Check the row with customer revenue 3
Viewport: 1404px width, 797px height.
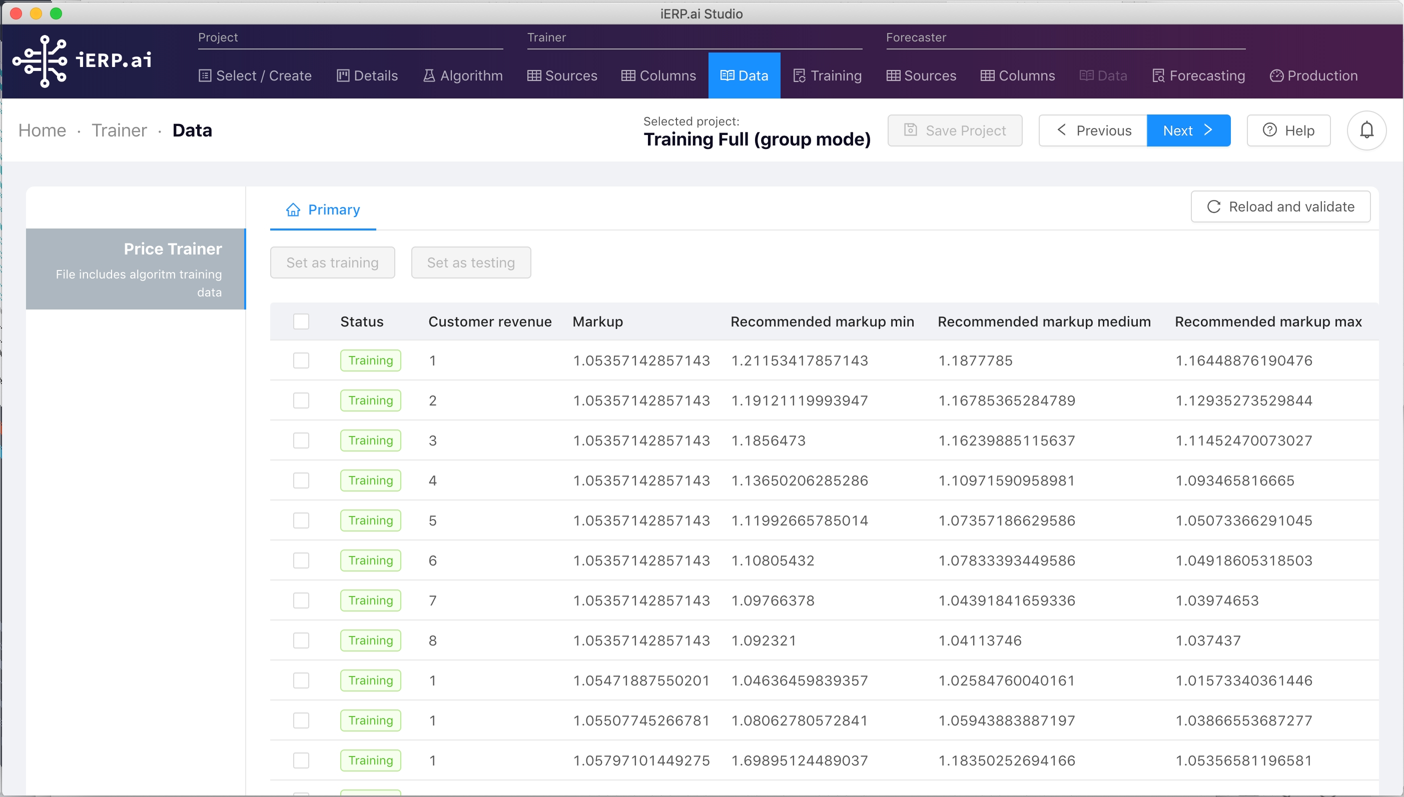(301, 440)
